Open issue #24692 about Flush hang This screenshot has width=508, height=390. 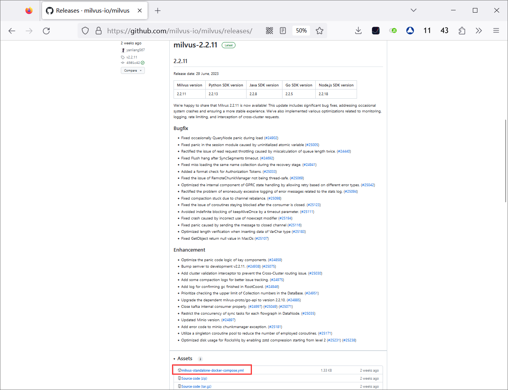pos(267,158)
